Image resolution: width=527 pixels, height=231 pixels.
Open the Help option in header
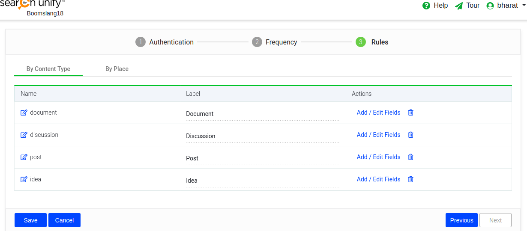click(435, 6)
